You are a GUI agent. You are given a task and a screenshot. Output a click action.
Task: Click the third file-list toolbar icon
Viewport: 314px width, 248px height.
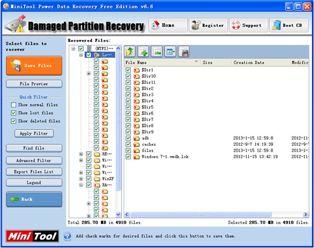click(x=157, y=52)
